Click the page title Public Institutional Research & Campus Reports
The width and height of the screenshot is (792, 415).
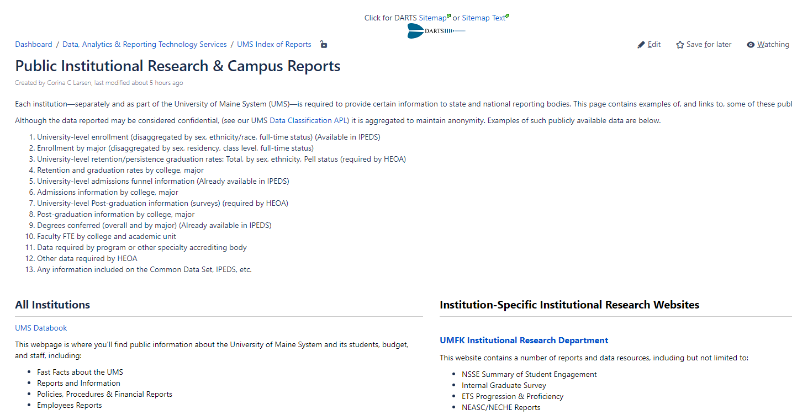(x=178, y=66)
